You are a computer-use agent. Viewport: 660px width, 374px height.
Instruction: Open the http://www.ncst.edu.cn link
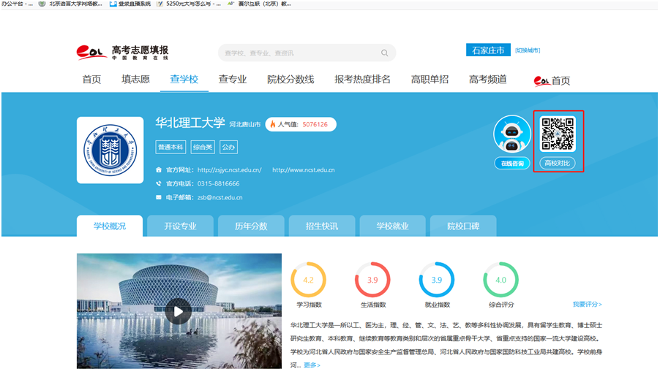point(304,169)
